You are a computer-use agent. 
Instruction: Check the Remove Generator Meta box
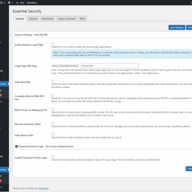[53, 123]
